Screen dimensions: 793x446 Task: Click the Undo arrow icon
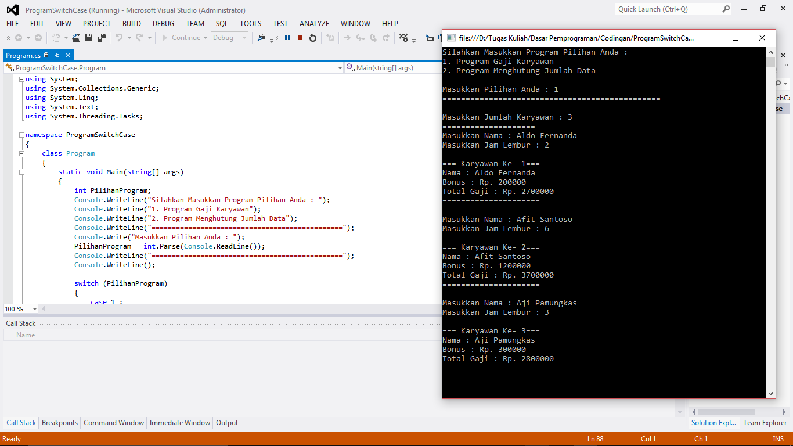pyautogui.click(x=119, y=38)
